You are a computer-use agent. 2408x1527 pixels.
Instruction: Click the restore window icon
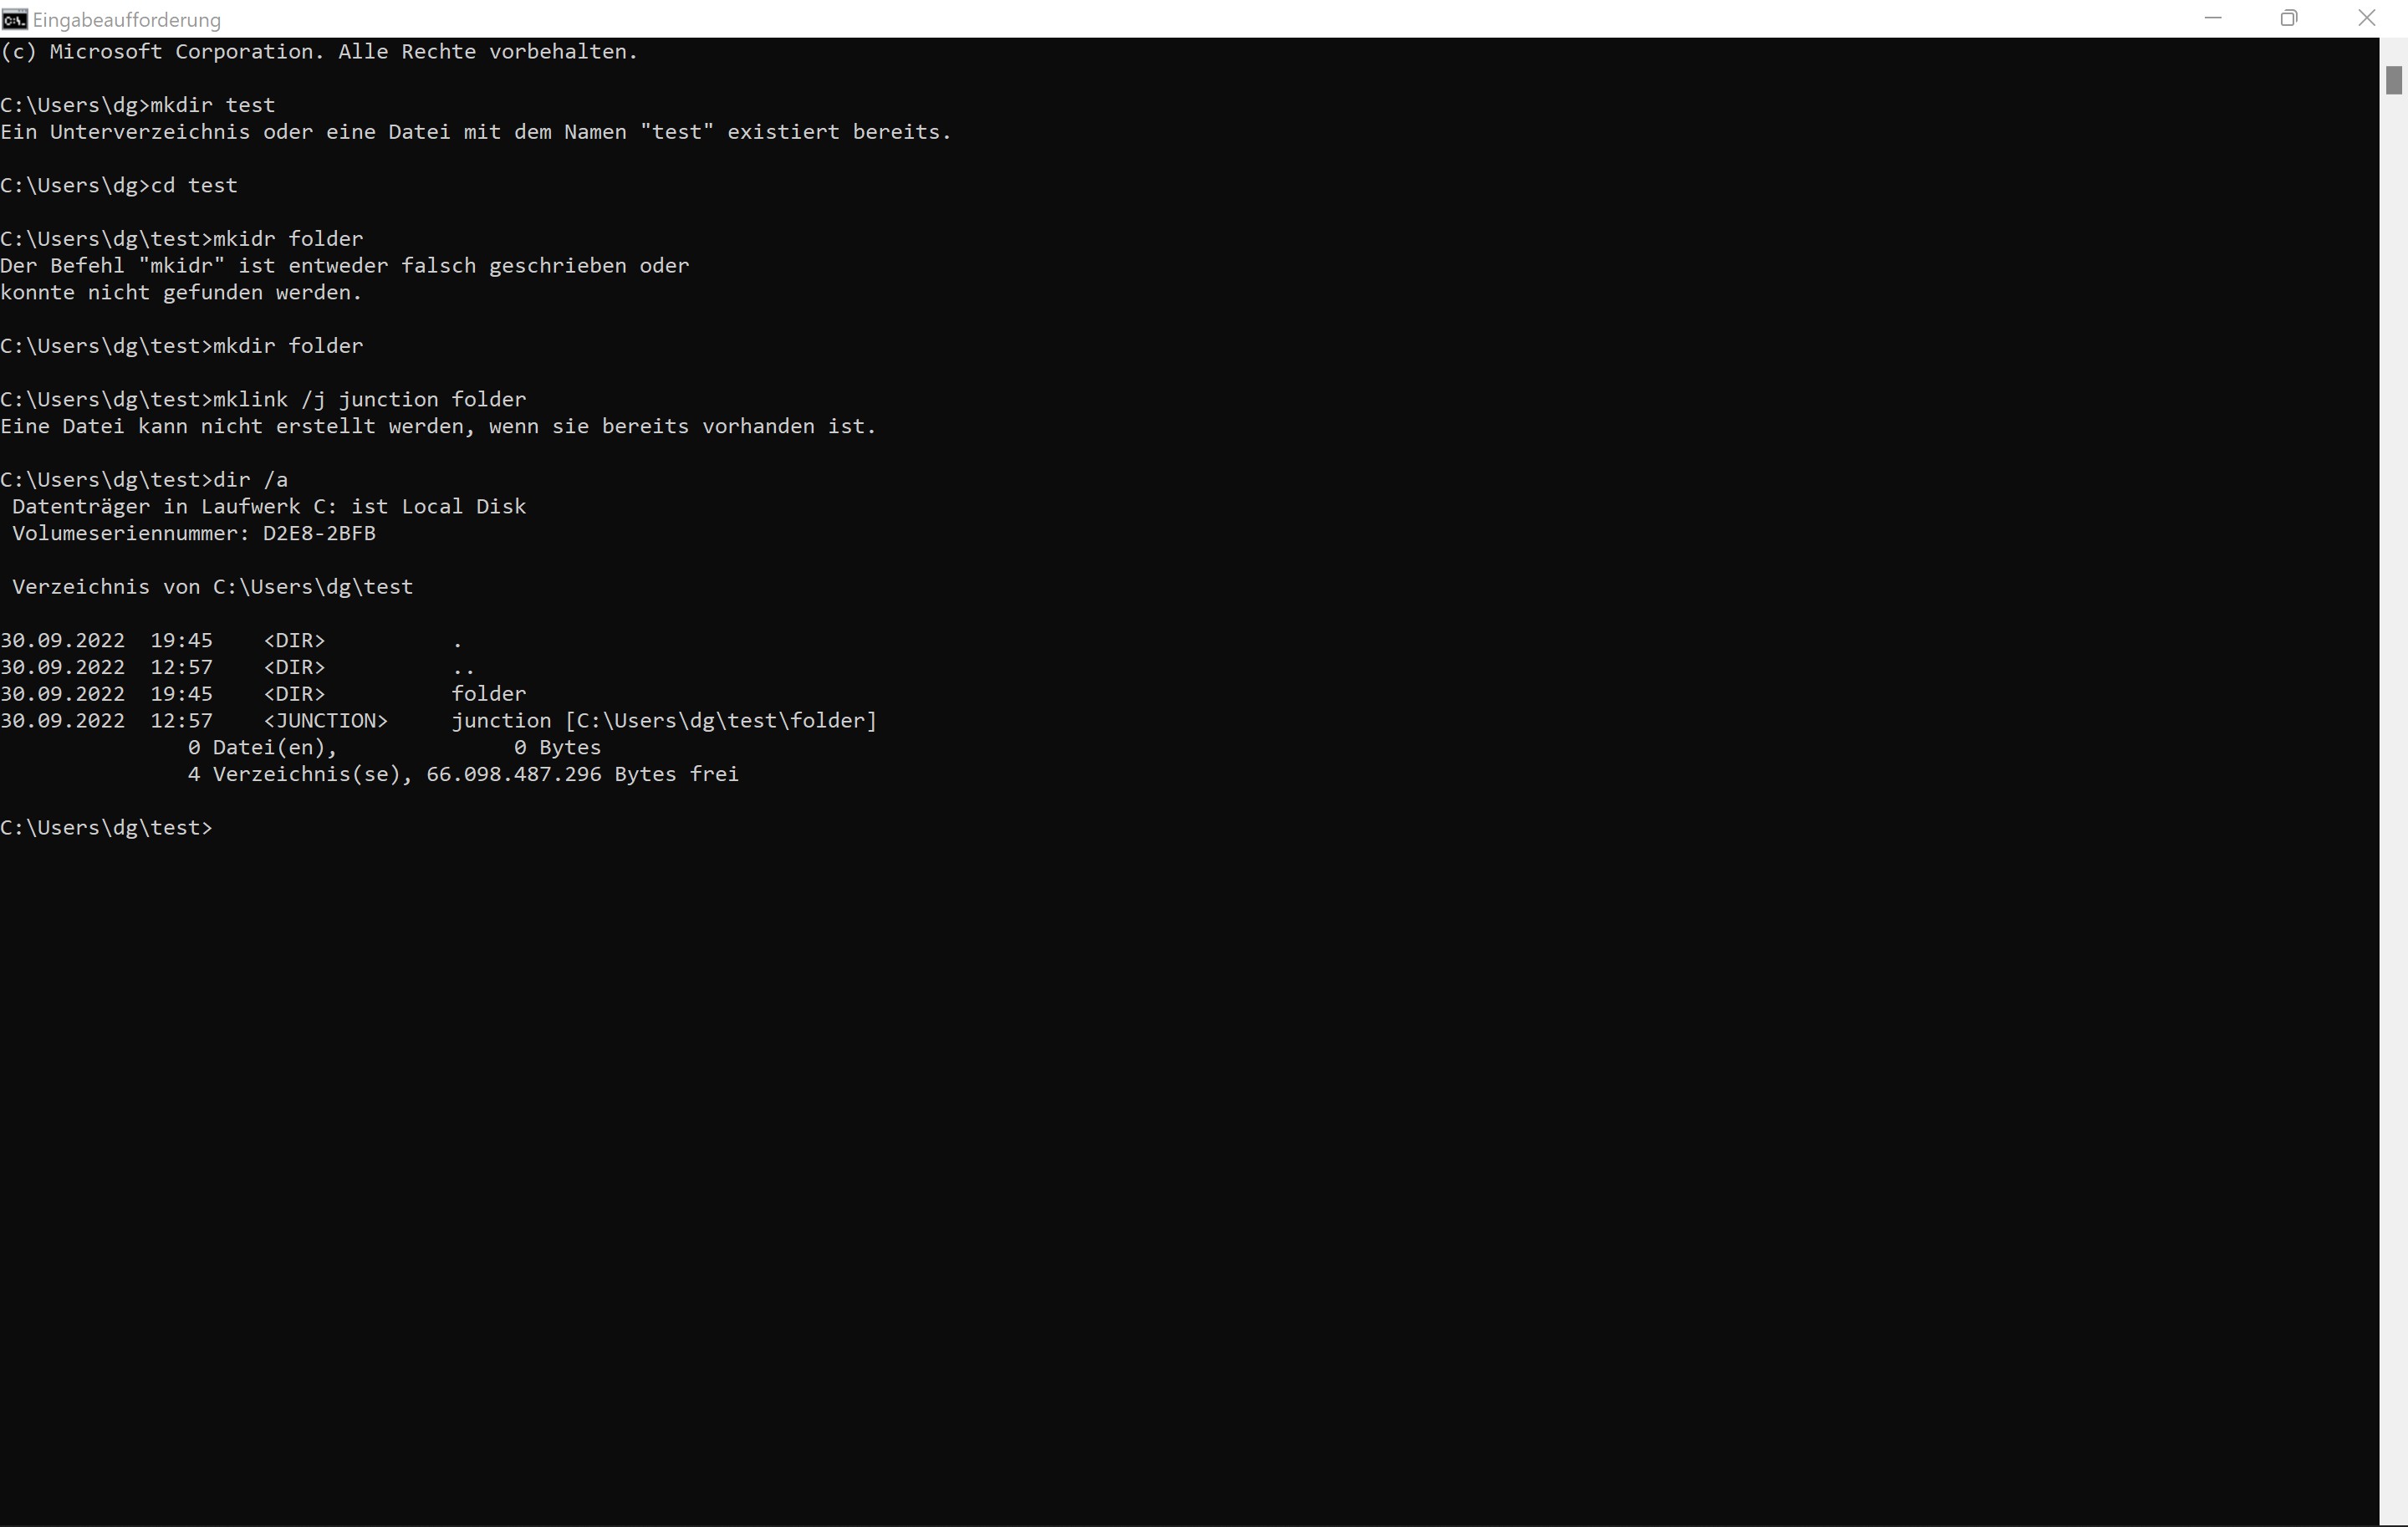click(x=2289, y=18)
